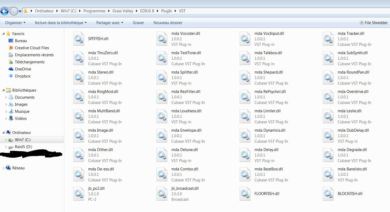Select the mda SubSynth.dll file icon
This screenshot has width=390, height=212.
click(328, 58)
